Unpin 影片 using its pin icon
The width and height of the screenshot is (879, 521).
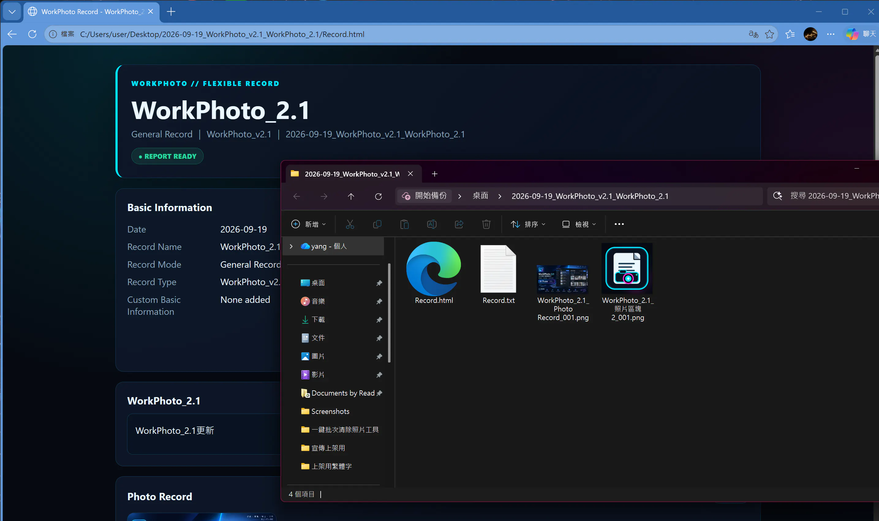tap(379, 375)
